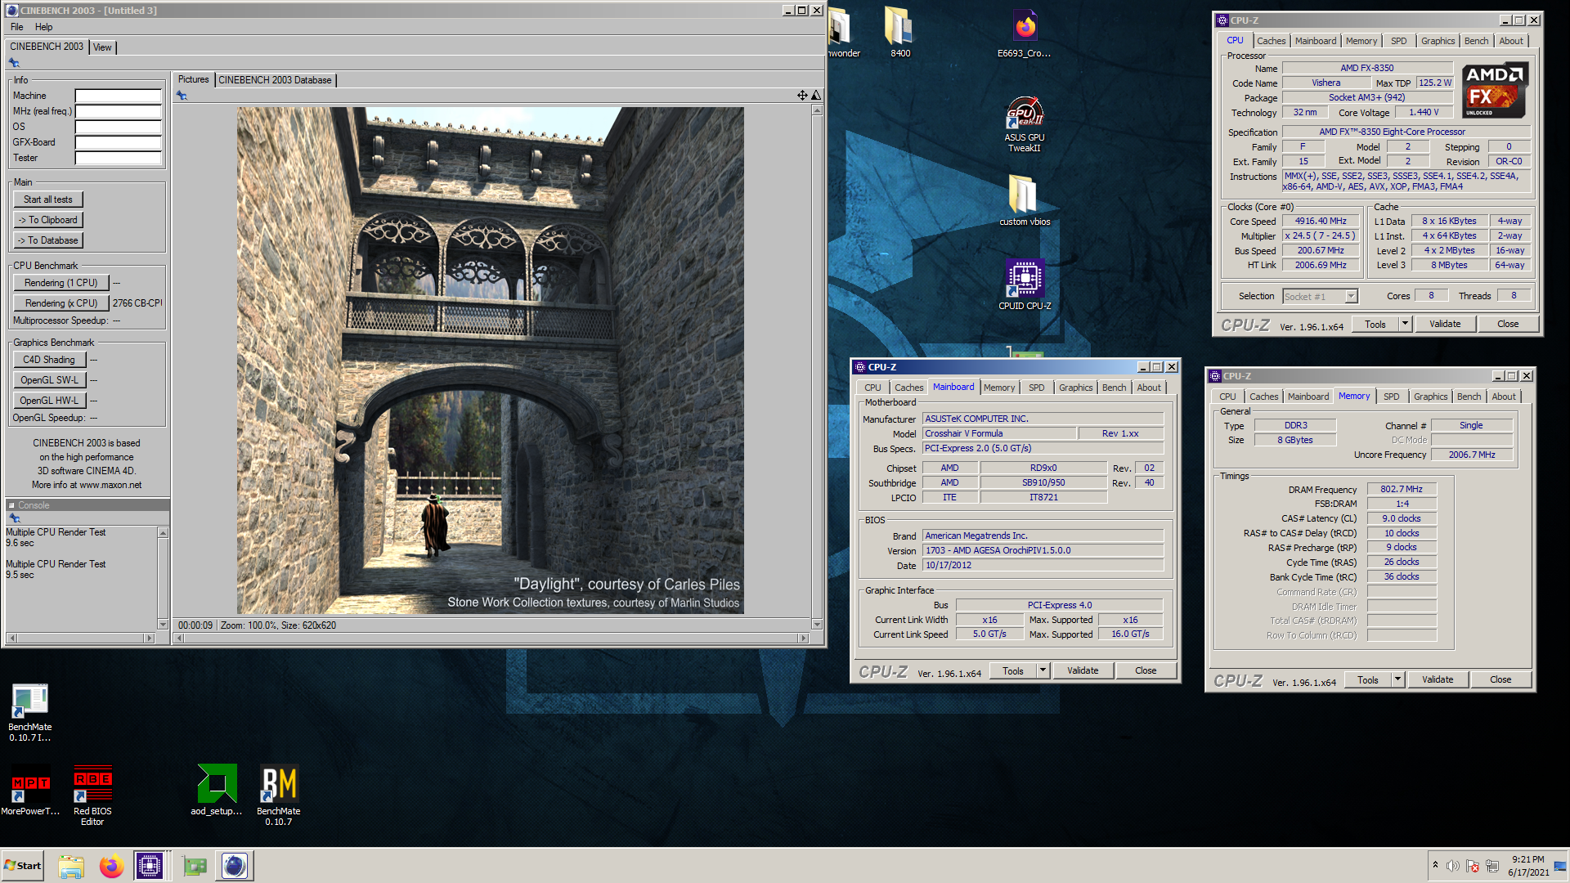Click the Start button
The width and height of the screenshot is (1570, 883).
pos(23,866)
